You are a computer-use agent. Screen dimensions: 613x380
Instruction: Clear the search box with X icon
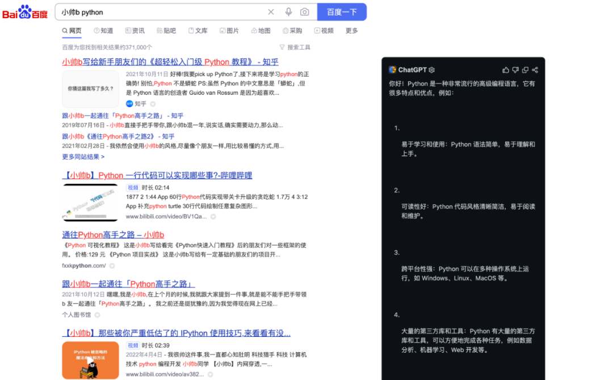pos(271,12)
